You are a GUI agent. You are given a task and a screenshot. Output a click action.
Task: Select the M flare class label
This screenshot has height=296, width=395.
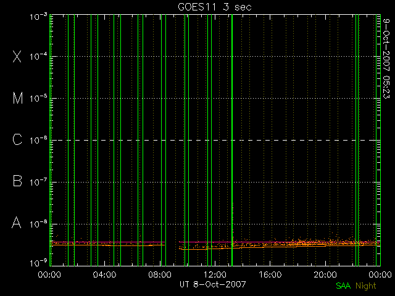point(18,98)
